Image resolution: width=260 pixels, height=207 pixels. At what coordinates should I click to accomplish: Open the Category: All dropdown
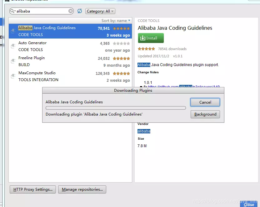tap(100, 11)
